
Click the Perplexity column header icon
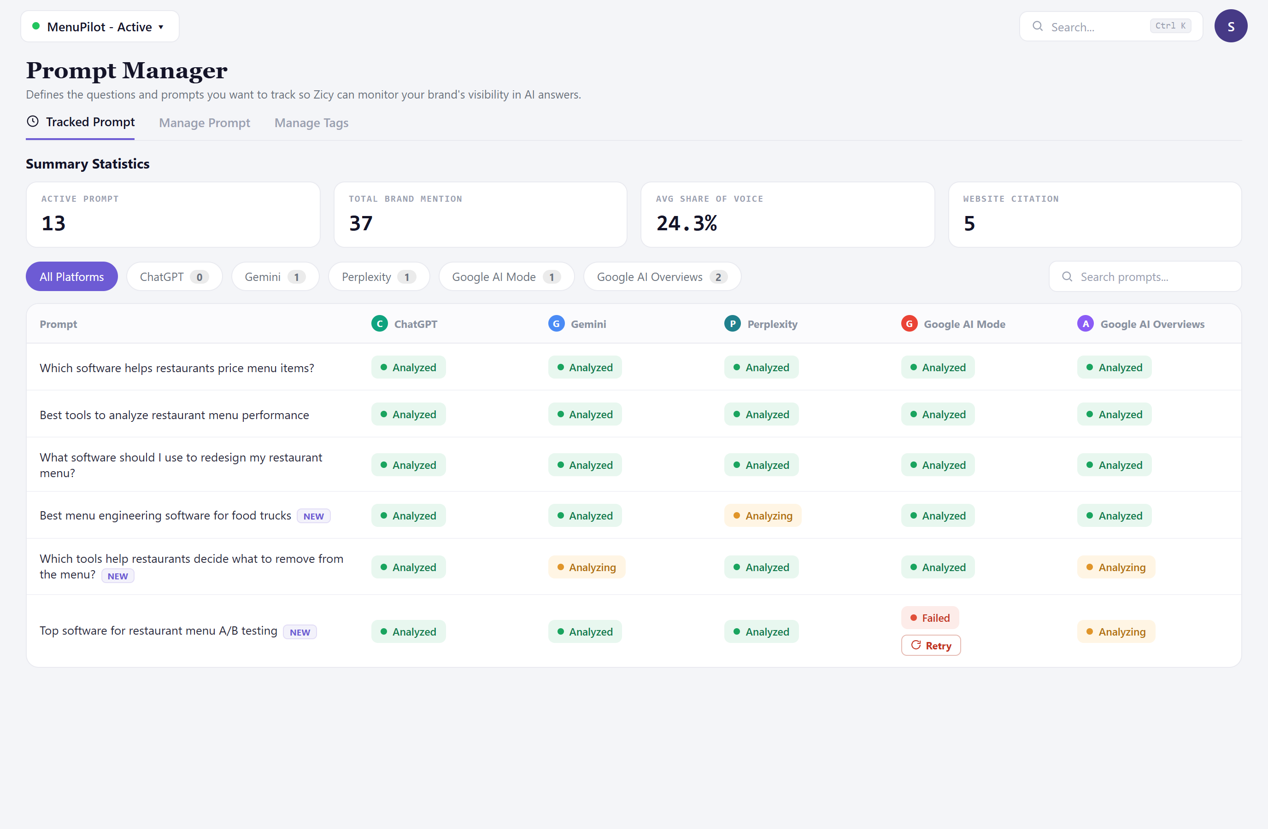tap(733, 324)
